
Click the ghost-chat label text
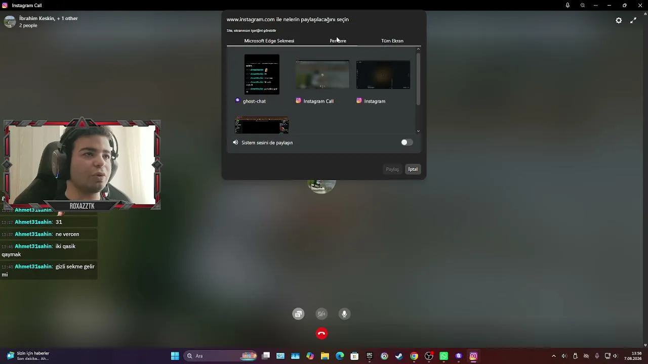254,101
